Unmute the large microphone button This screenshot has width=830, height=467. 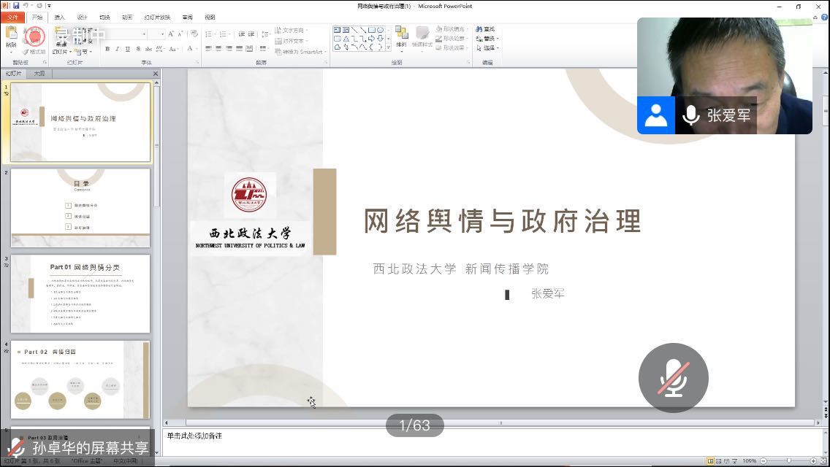[673, 377]
